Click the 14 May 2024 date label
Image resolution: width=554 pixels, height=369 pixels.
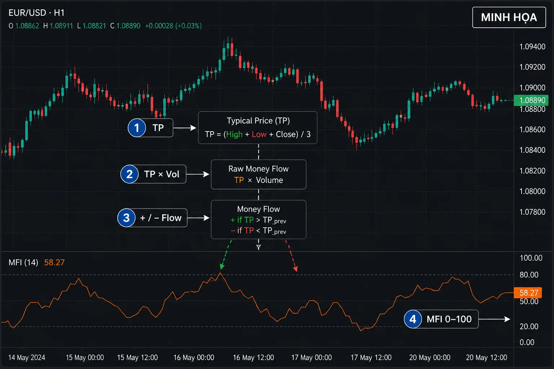click(27, 357)
